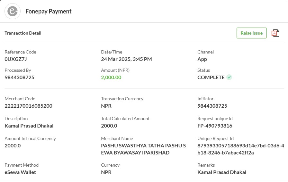Screen dimensions: 288x182
Task: Select Amount In Local Currency value 2000.0
Action: point(13,145)
